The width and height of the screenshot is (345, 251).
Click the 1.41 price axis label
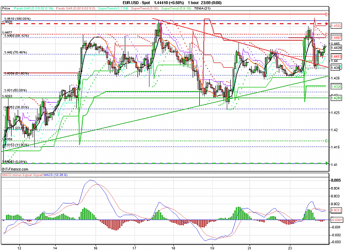335,164
